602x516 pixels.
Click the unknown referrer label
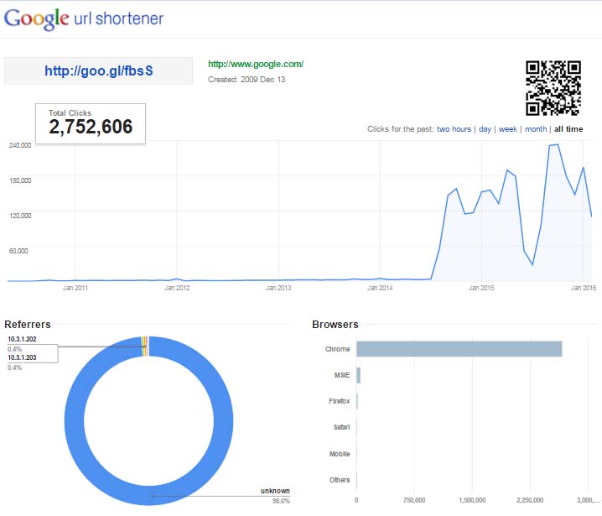tap(275, 491)
